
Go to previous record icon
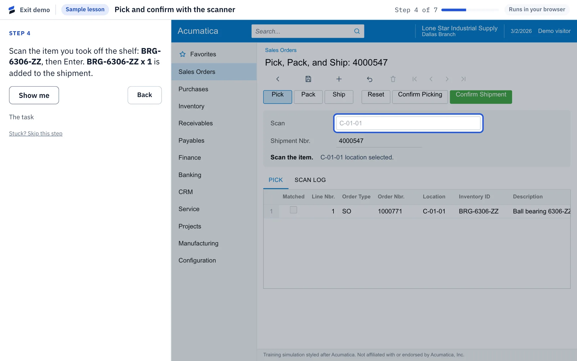click(431, 79)
